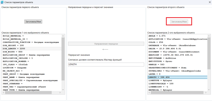The height and width of the screenshot is (101, 212).
Task: Select the DOCUMENT InanoCADDocument row
Action: [177, 52]
